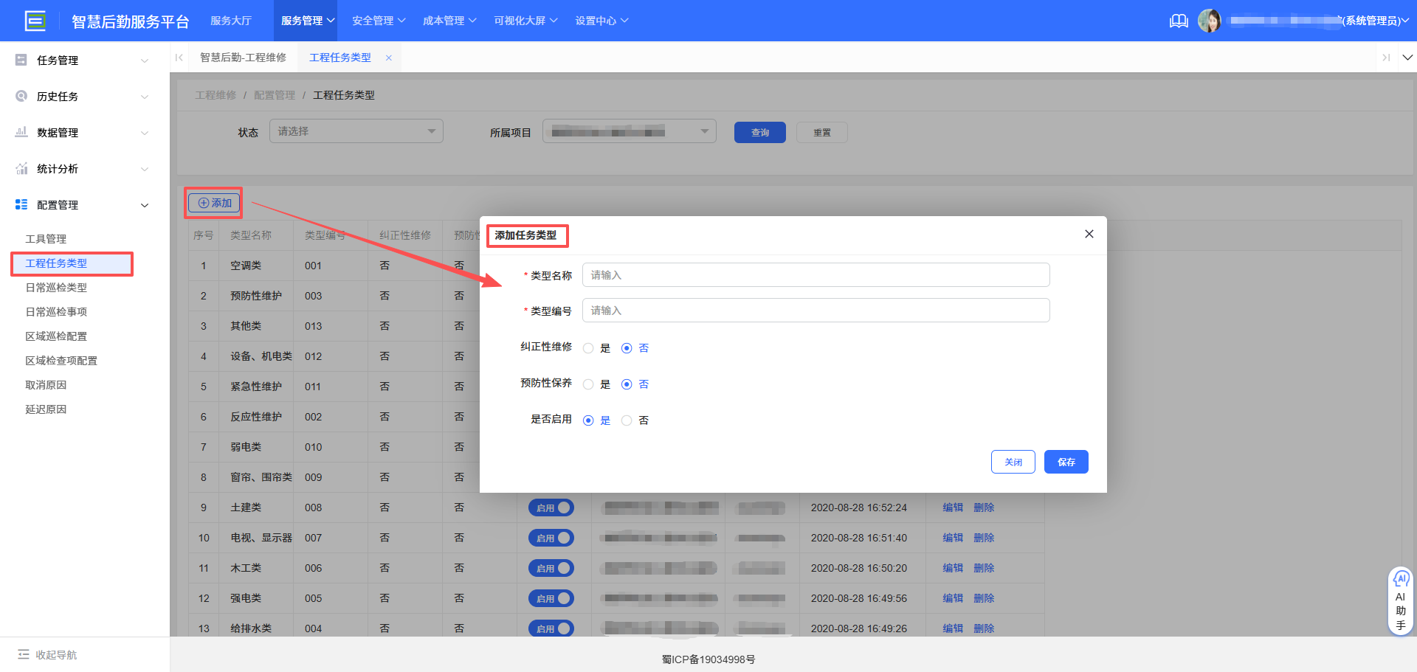
Task: Click the 统计分析 analytics icon
Action: pyautogui.click(x=21, y=168)
